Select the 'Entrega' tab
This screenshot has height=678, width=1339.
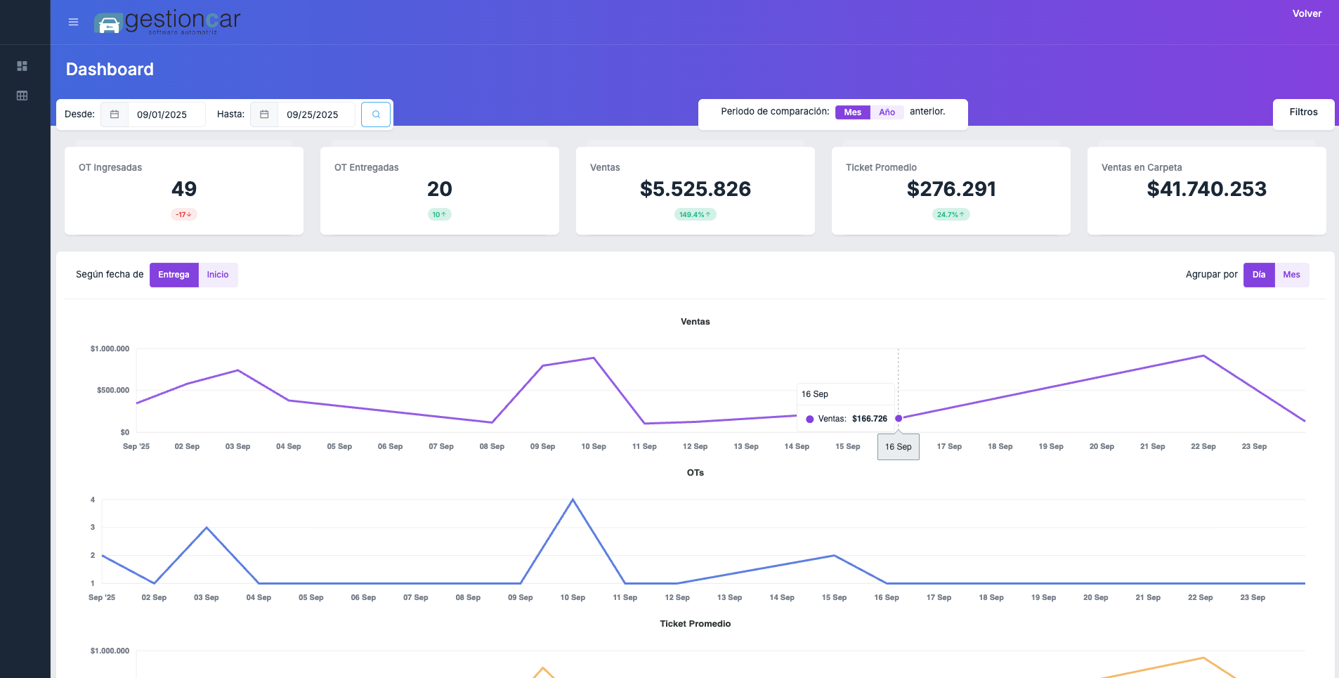pyautogui.click(x=174, y=275)
